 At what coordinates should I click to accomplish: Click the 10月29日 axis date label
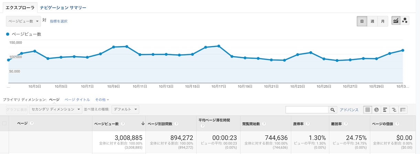[x=376, y=87]
